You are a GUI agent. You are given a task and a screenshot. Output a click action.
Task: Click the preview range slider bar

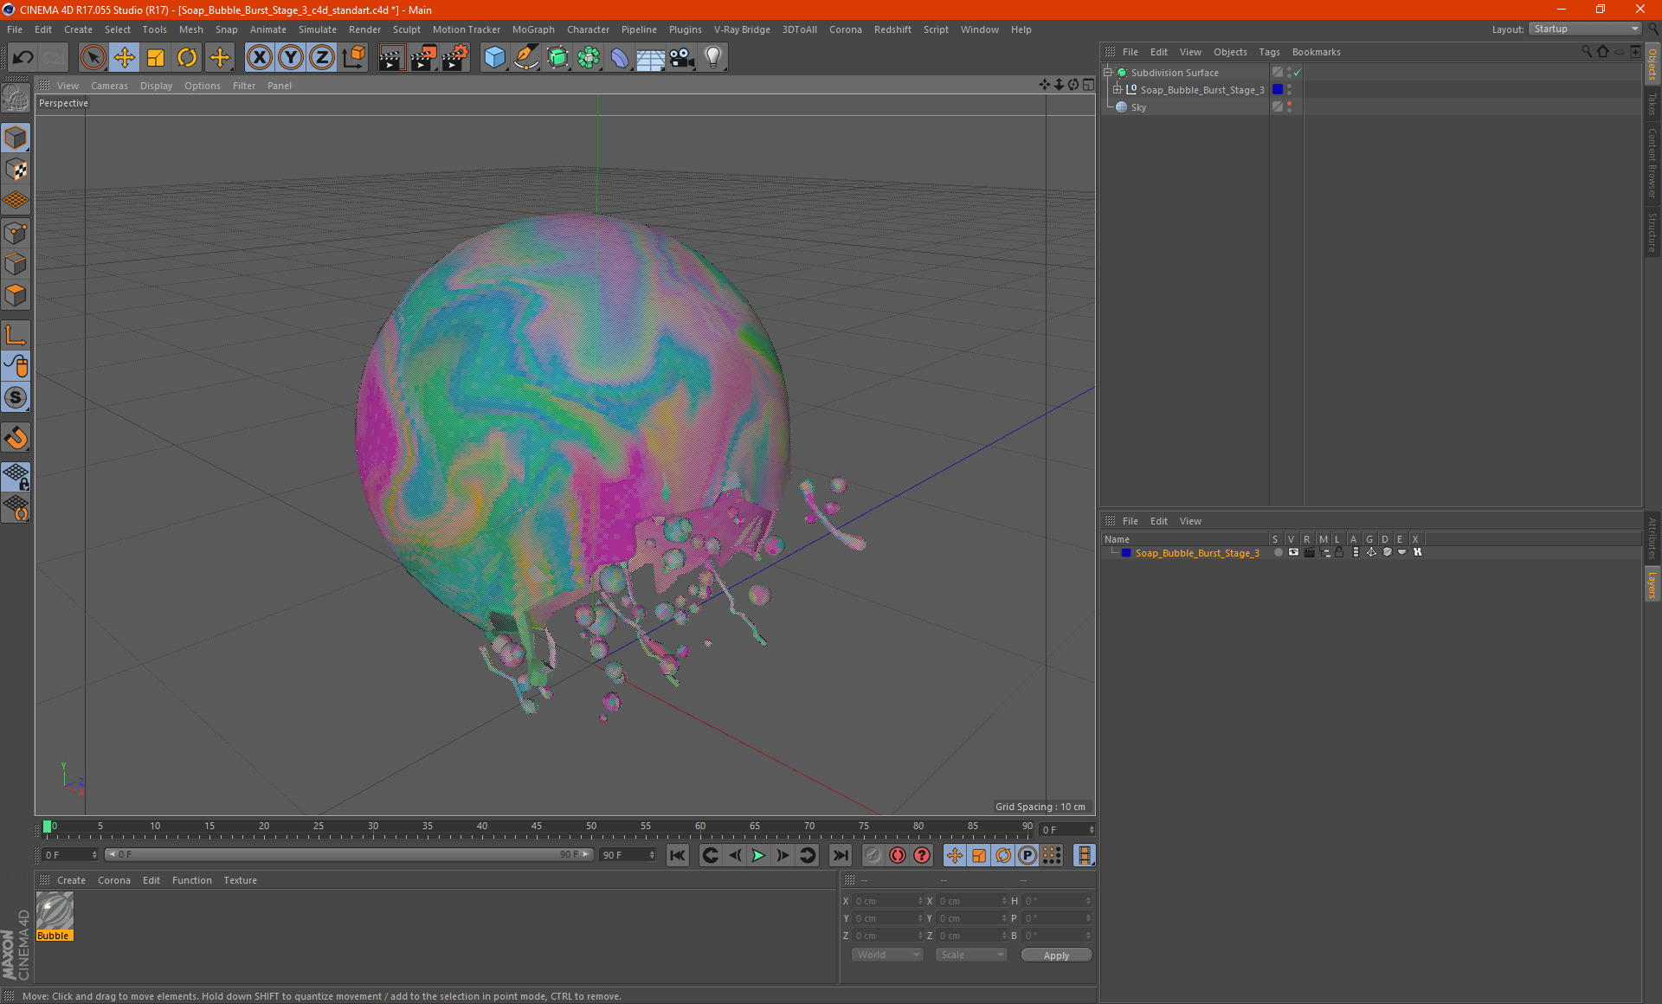(349, 854)
